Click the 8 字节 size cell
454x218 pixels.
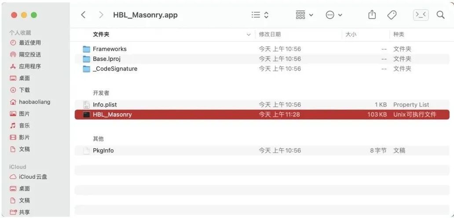click(378, 151)
